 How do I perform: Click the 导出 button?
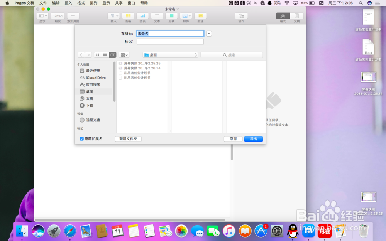[253, 139]
